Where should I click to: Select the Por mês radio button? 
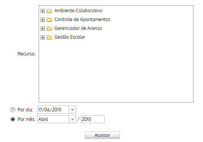[x=13, y=119]
